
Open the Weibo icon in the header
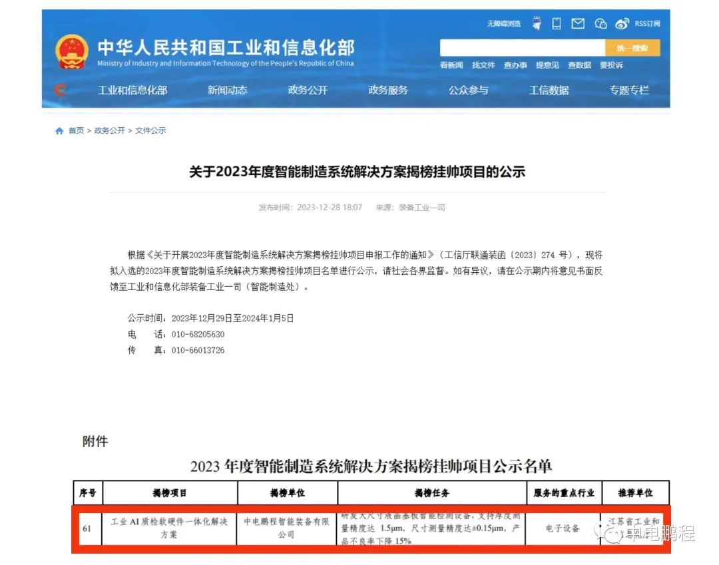coord(622,22)
